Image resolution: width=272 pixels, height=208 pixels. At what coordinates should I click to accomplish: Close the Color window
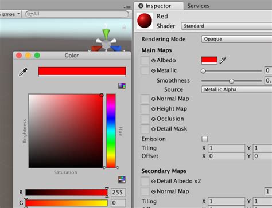point(19,56)
